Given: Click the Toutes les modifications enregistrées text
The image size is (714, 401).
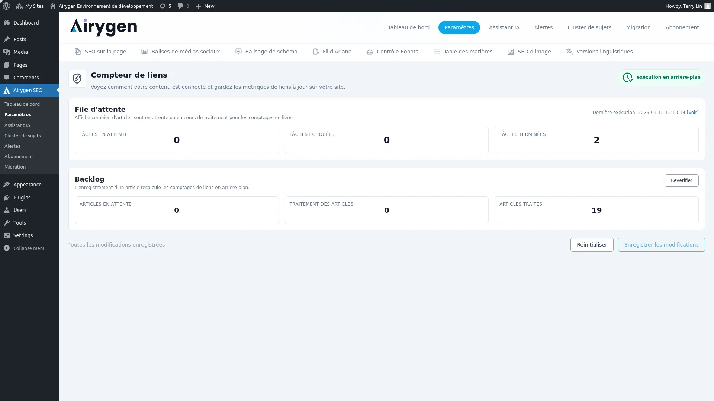Looking at the screenshot, I should [116, 245].
